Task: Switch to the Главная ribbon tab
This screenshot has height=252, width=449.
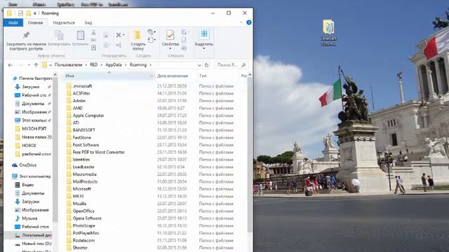Action: (x=36, y=22)
